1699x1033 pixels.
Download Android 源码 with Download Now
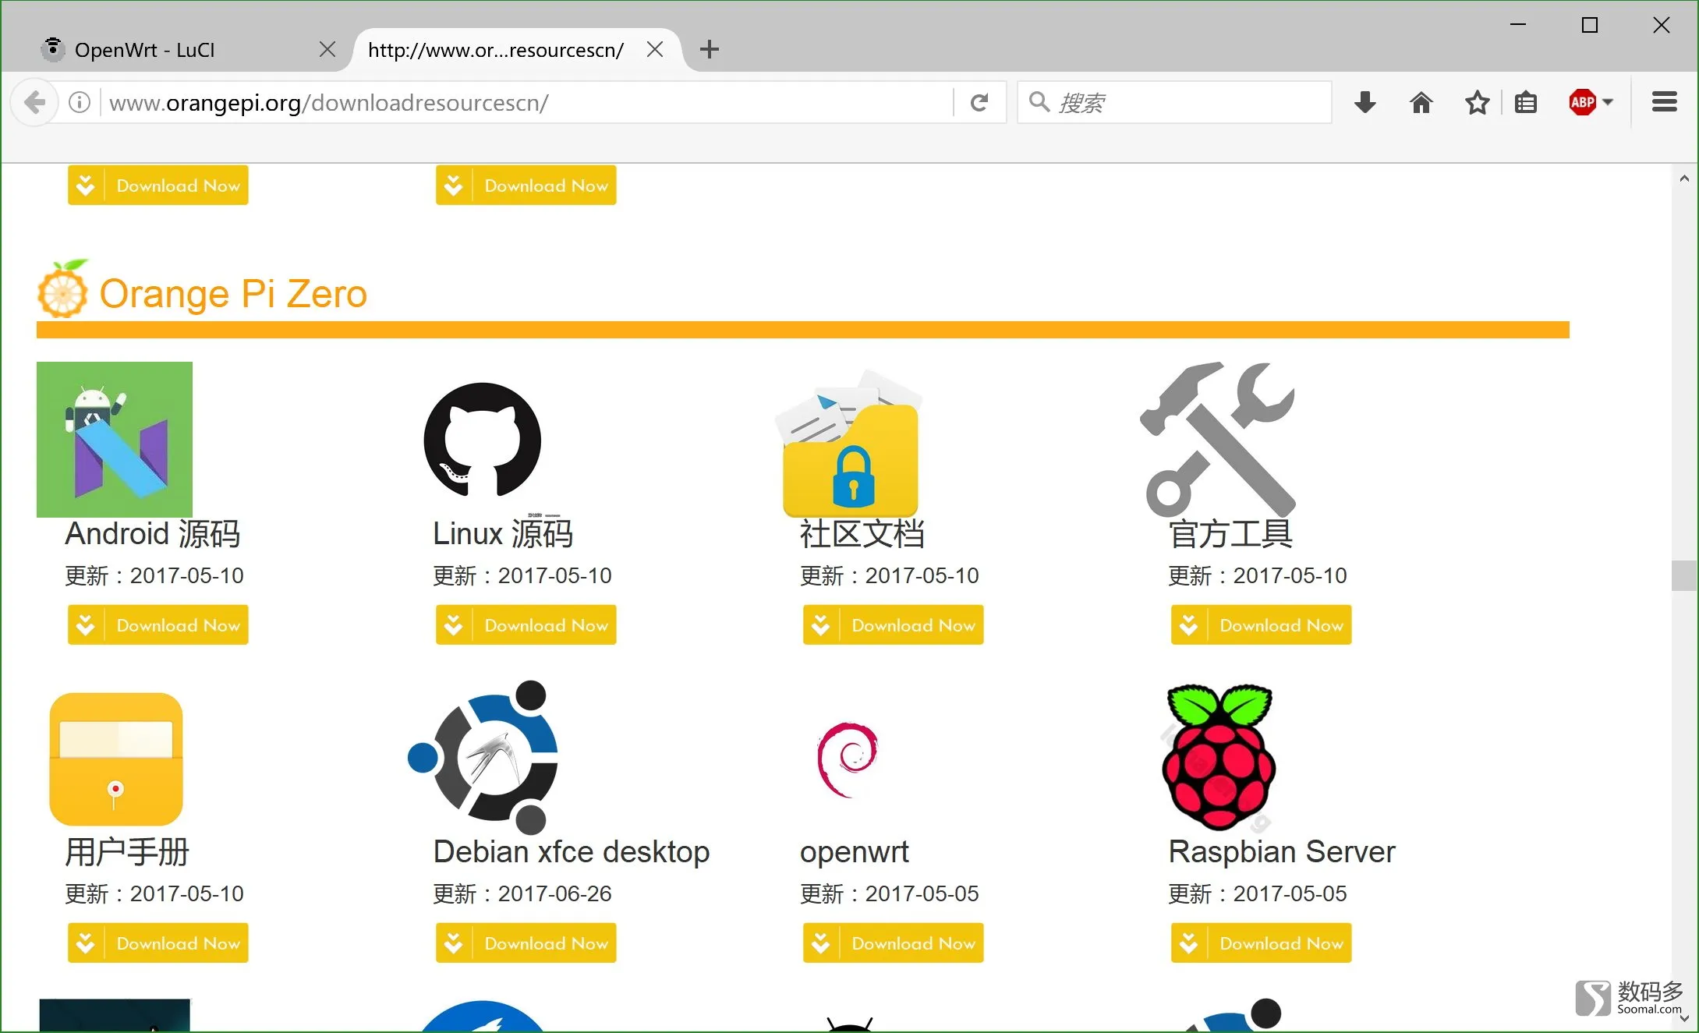point(158,625)
